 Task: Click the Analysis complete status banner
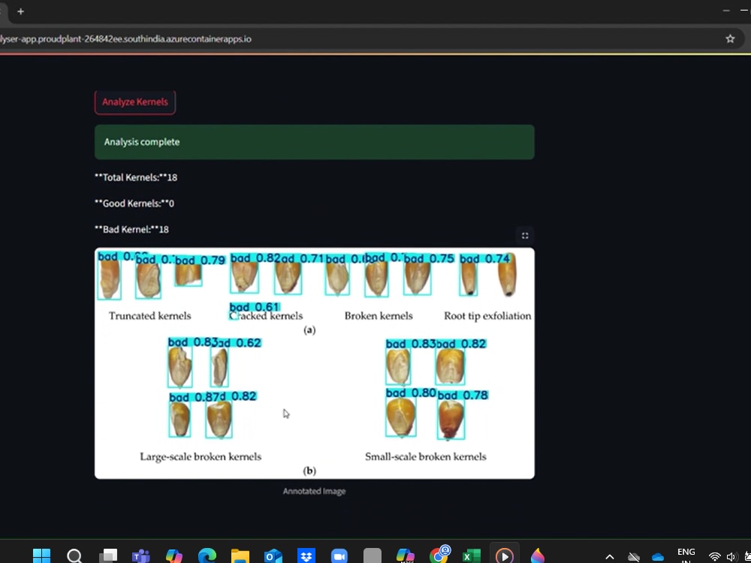point(315,142)
